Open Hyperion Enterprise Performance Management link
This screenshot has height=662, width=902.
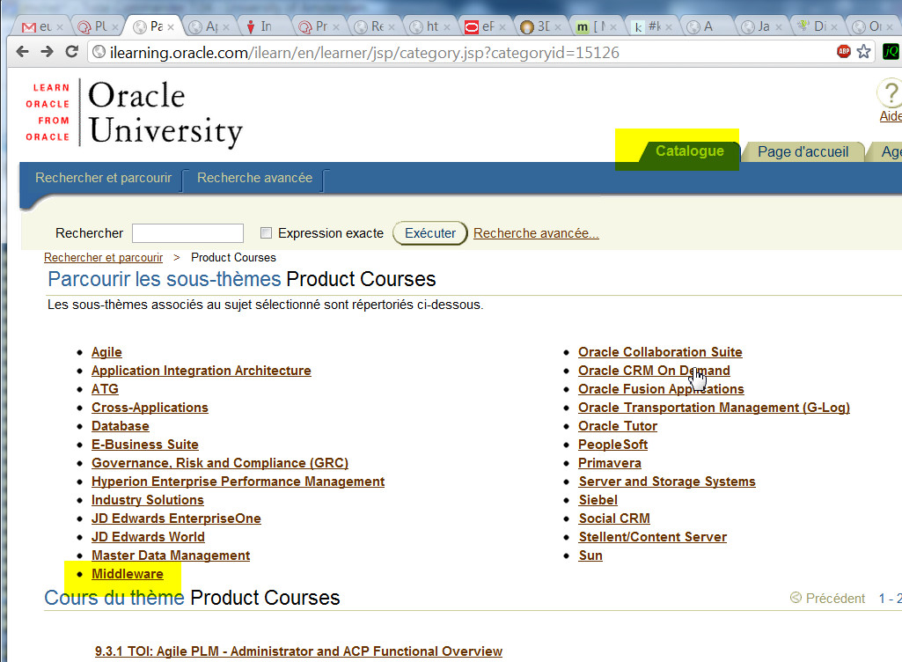point(238,482)
